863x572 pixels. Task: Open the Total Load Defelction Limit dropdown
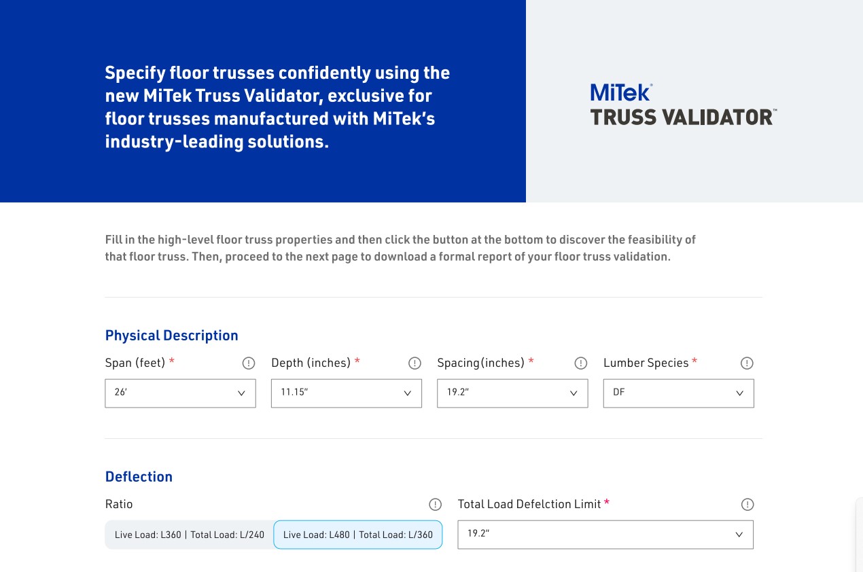pyautogui.click(x=605, y=535)
